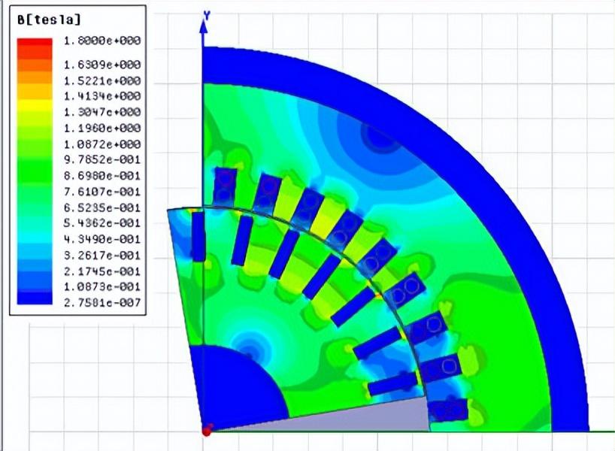This screenshot has width=615, height=451.
Task: Click the B[tesla] legend title
Action: (x=49, y=20)
